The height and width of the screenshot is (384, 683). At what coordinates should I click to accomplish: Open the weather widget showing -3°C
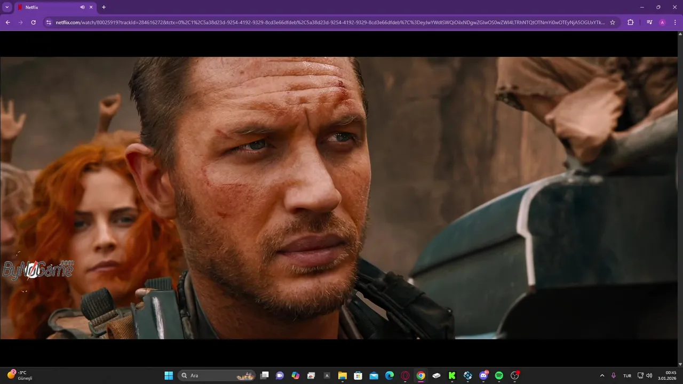coord(20,375)
